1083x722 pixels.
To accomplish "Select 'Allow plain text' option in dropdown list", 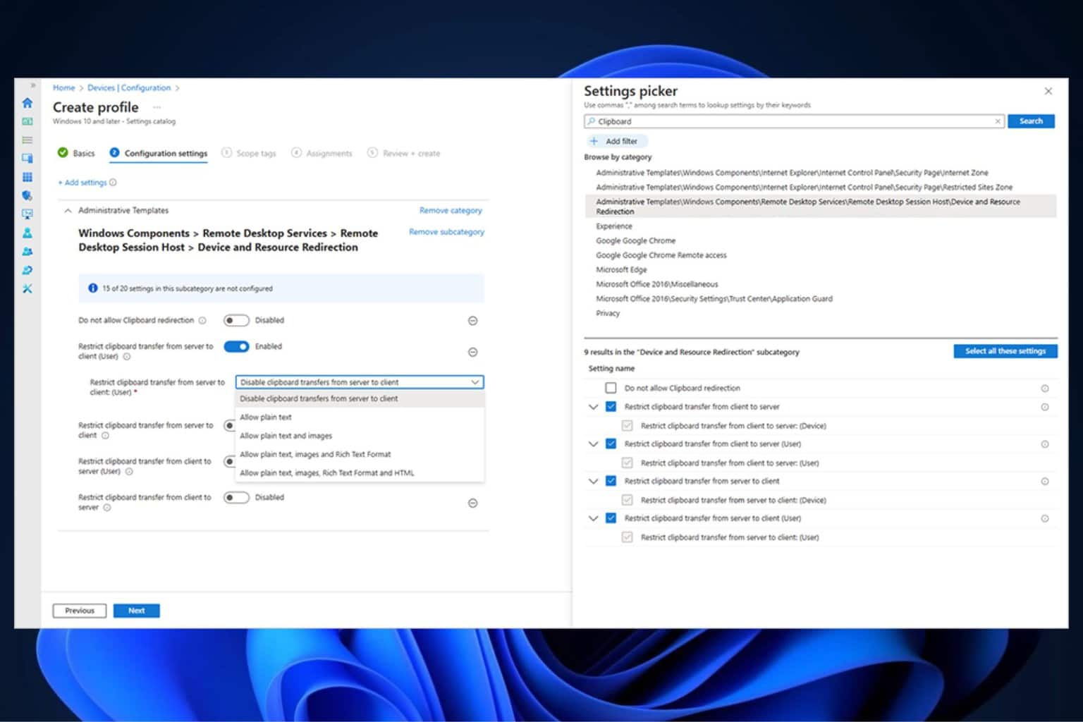I will (266, 417).
